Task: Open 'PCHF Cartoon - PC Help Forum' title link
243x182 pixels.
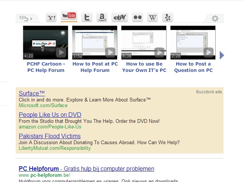Action: click(x=46, y=67)
